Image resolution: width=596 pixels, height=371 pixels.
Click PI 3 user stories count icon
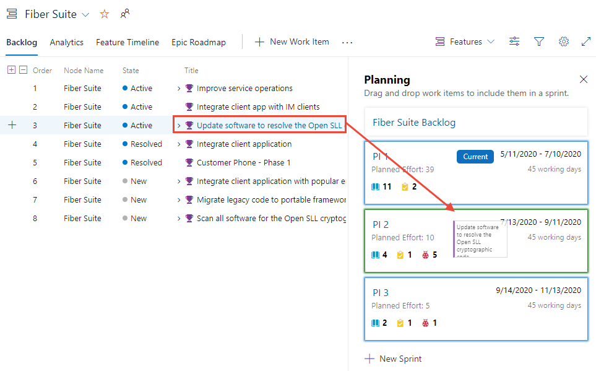click(376, 323)
